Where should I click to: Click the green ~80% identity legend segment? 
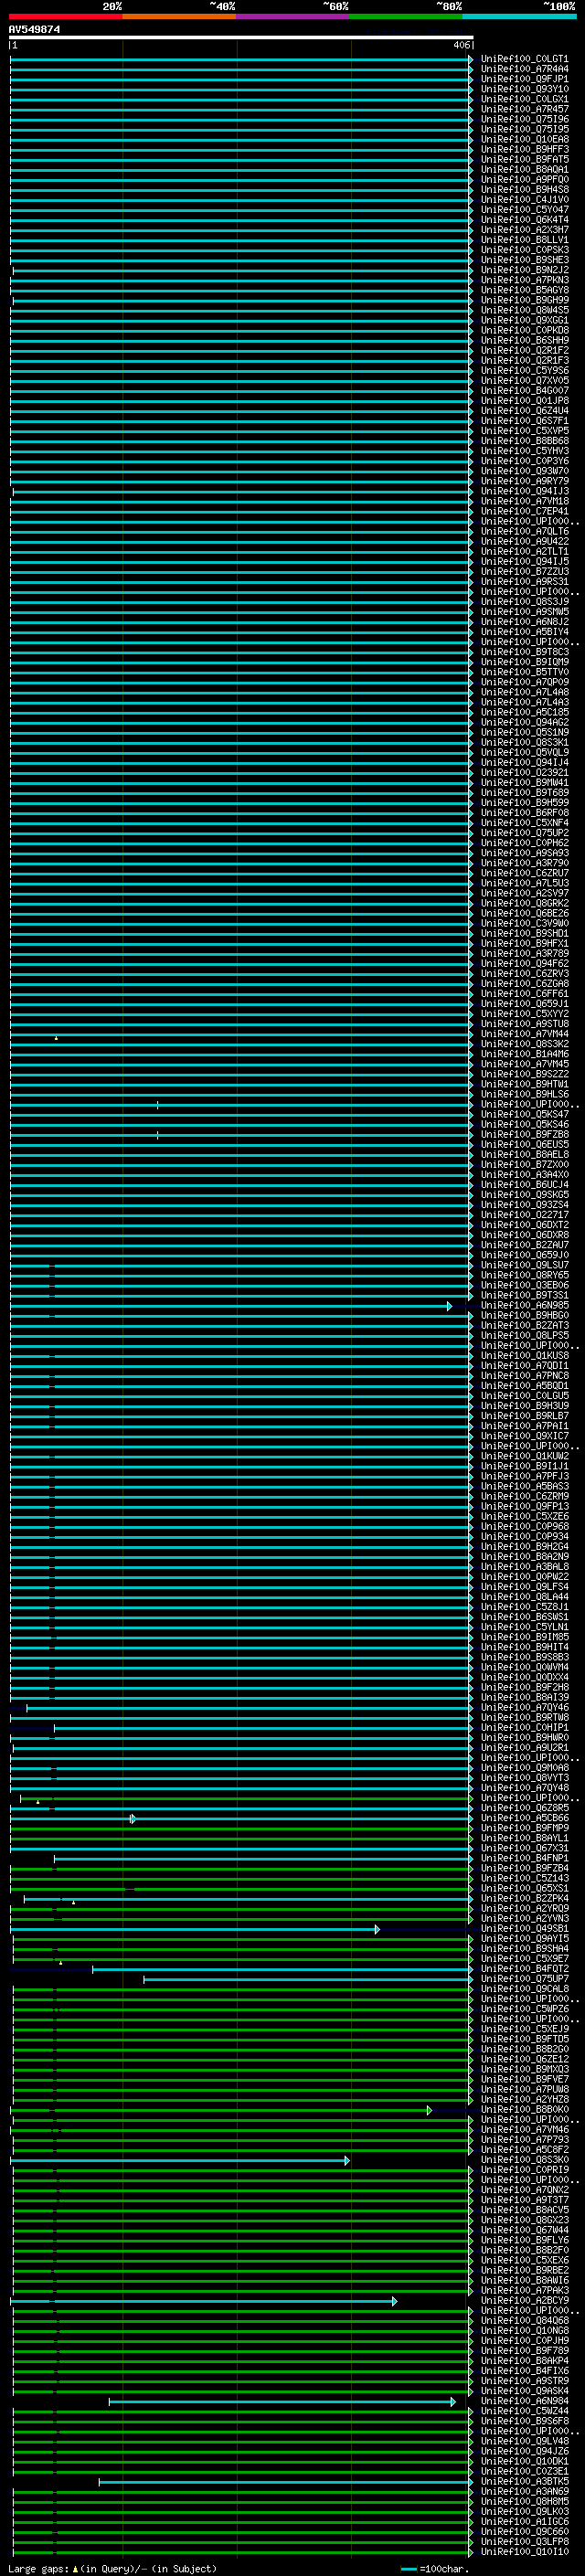pyautogui.click(x=406, y=16)
